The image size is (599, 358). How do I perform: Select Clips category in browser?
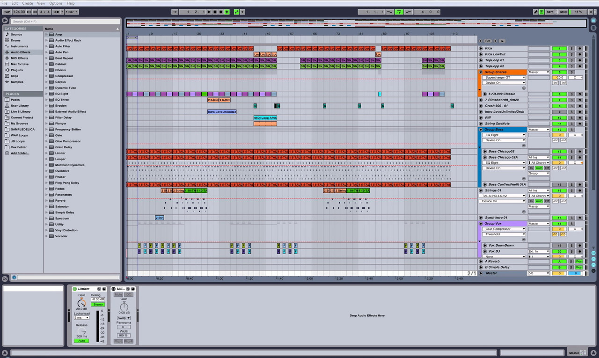(x=15, y=76)
